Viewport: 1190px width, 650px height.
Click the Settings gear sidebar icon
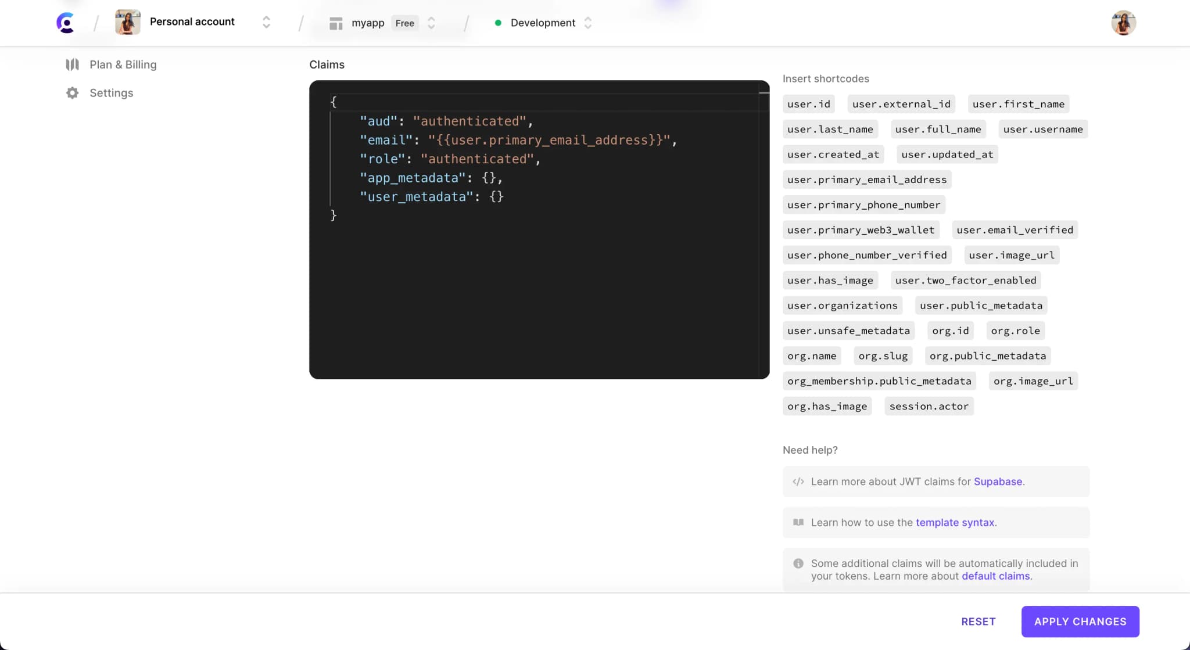pos(71,93)
